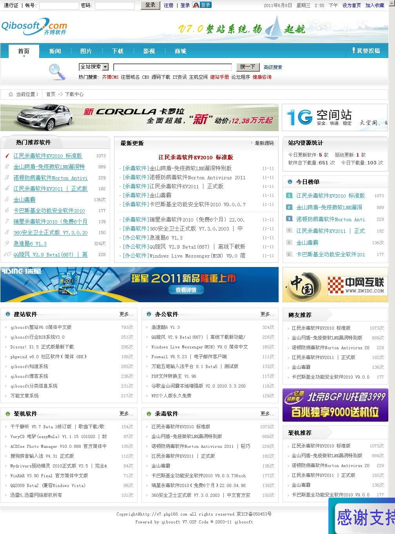Click the new COROLLA car banner
This screenshot has width=395, height=534.
coord(140,117)
